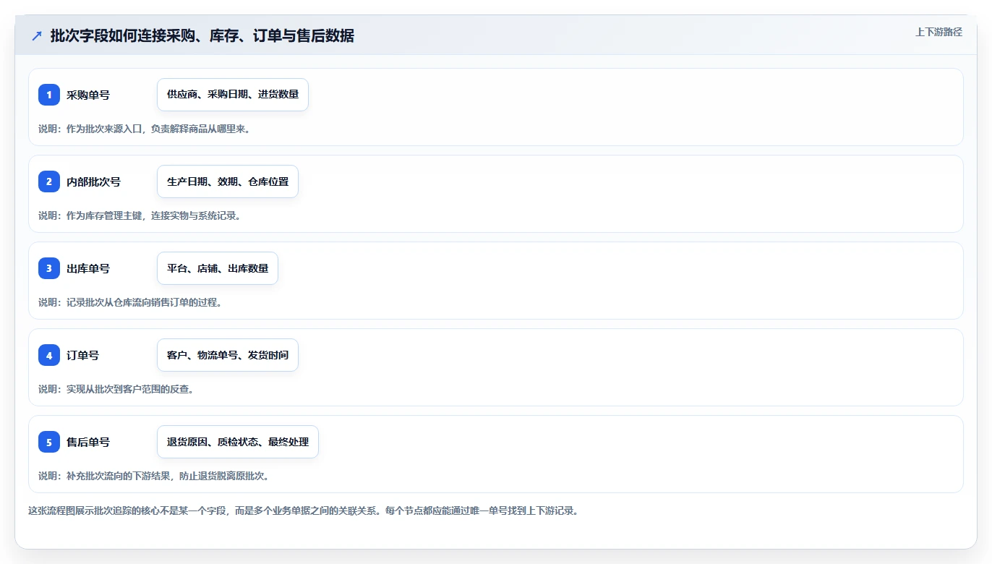Click step badge 4 for 订单号
992x564 pixels.
pyautogui.click(x=49, y=355)
